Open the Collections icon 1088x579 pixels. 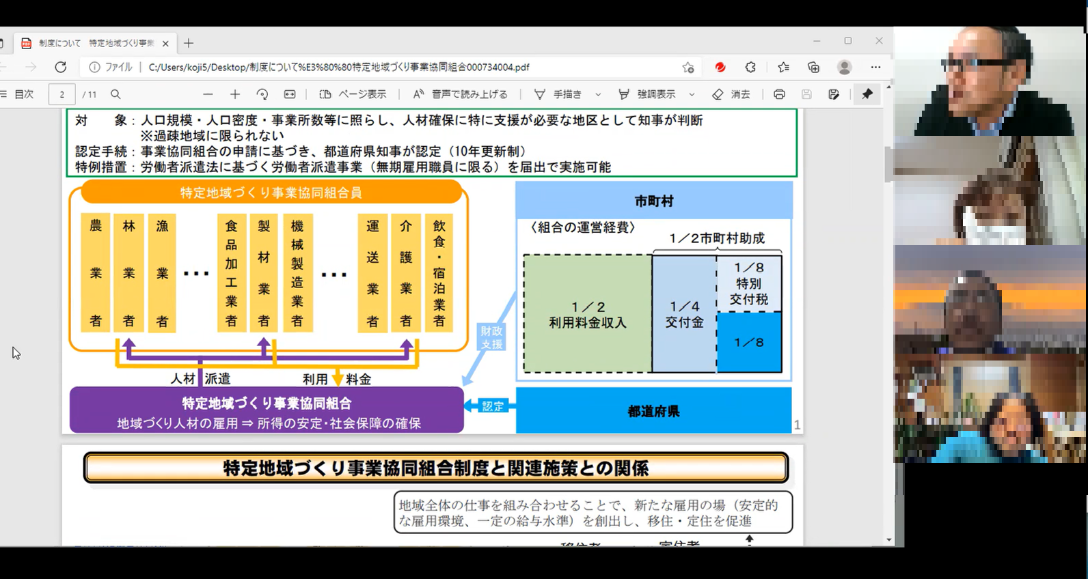813,67
